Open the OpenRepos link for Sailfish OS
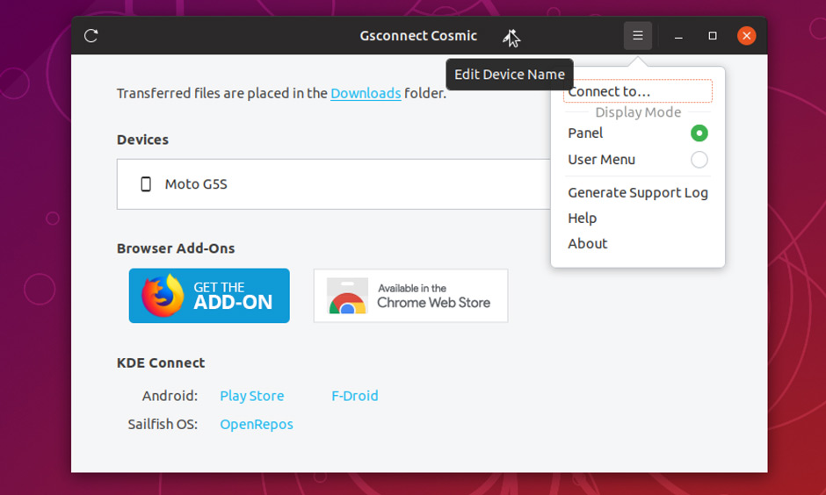 (x=256, y=424)
